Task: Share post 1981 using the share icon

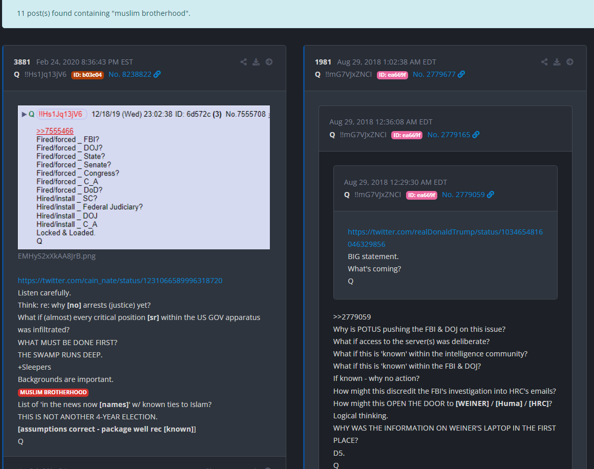Action: pos(544,62)
